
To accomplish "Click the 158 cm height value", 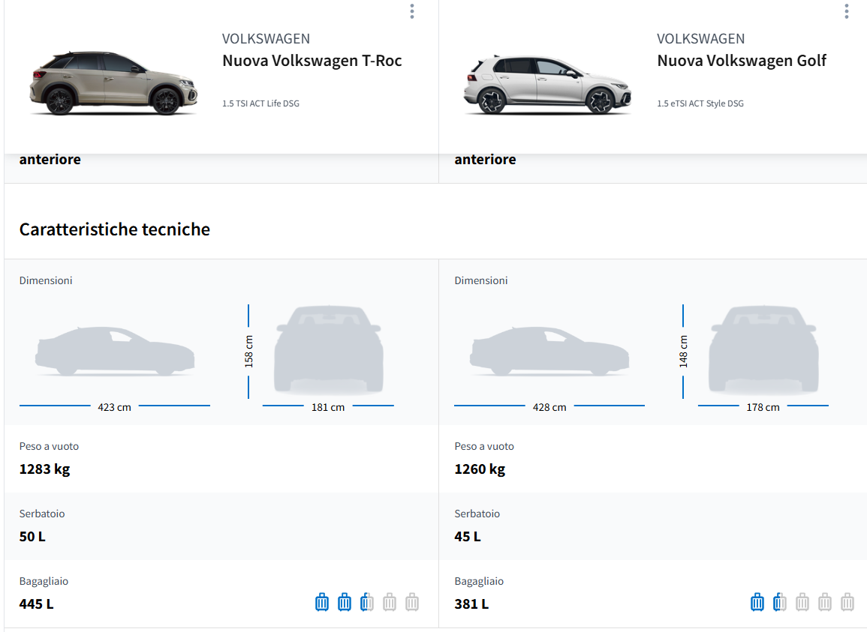I will click(x=248, y=352).
